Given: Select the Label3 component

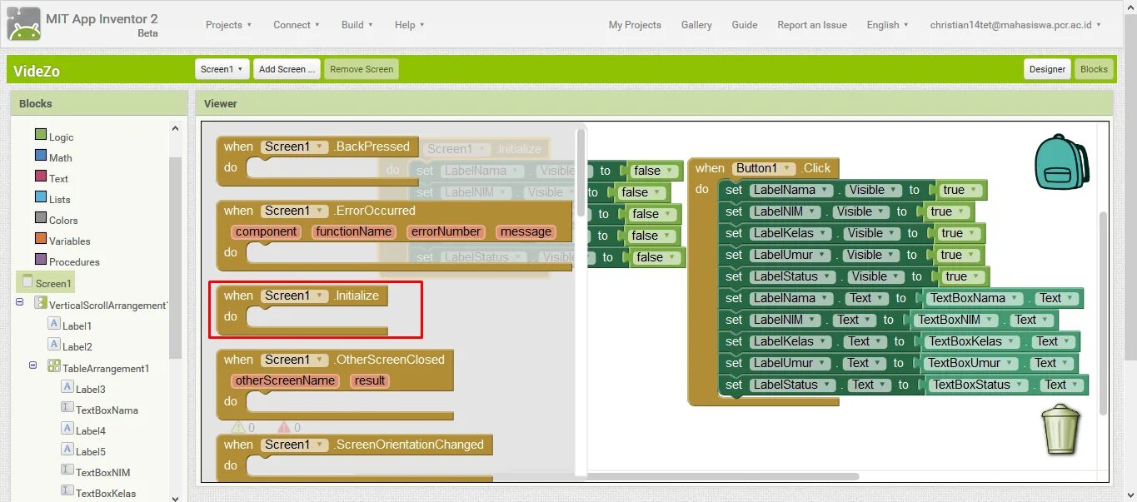Looking at the screenshot, I should [83, 389].
